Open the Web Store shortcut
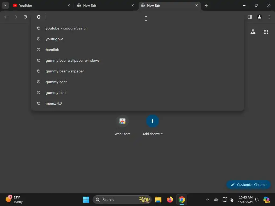Screen dimensions: 275x206 (122, 126)
